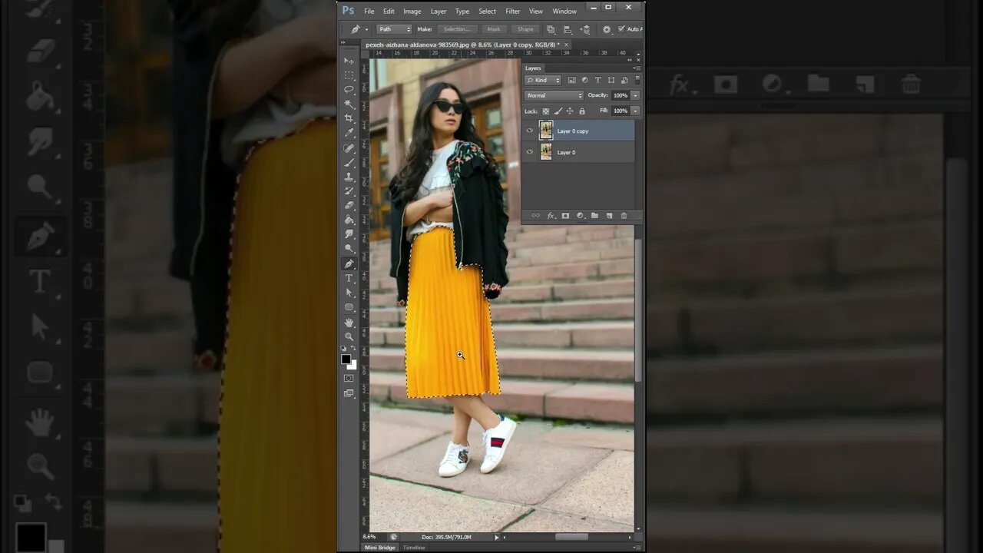The width and height of the screenshot is (983, 553).
Task: Open the Fill slider arrow
Action: click(x=635, y=111)
